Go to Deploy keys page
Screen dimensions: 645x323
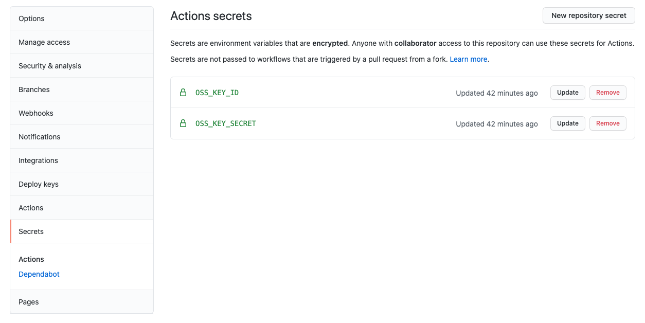39,184
